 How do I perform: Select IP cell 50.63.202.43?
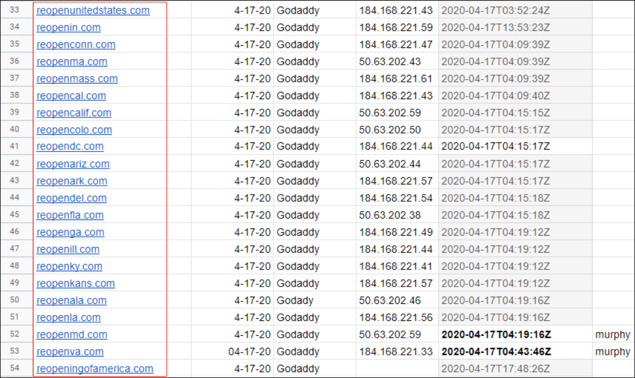[397, 62]
